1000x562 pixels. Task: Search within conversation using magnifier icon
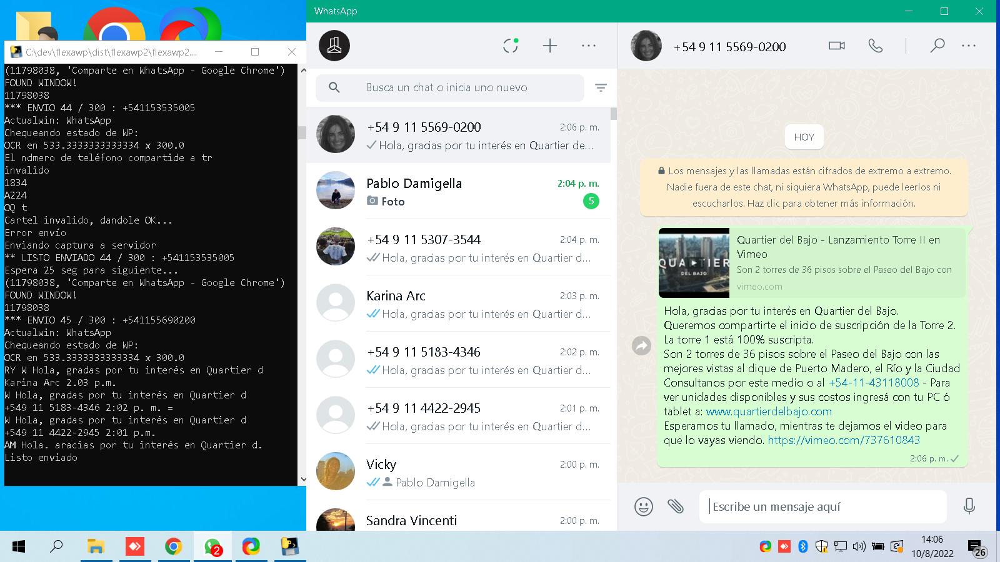click(x=937, y=46)
